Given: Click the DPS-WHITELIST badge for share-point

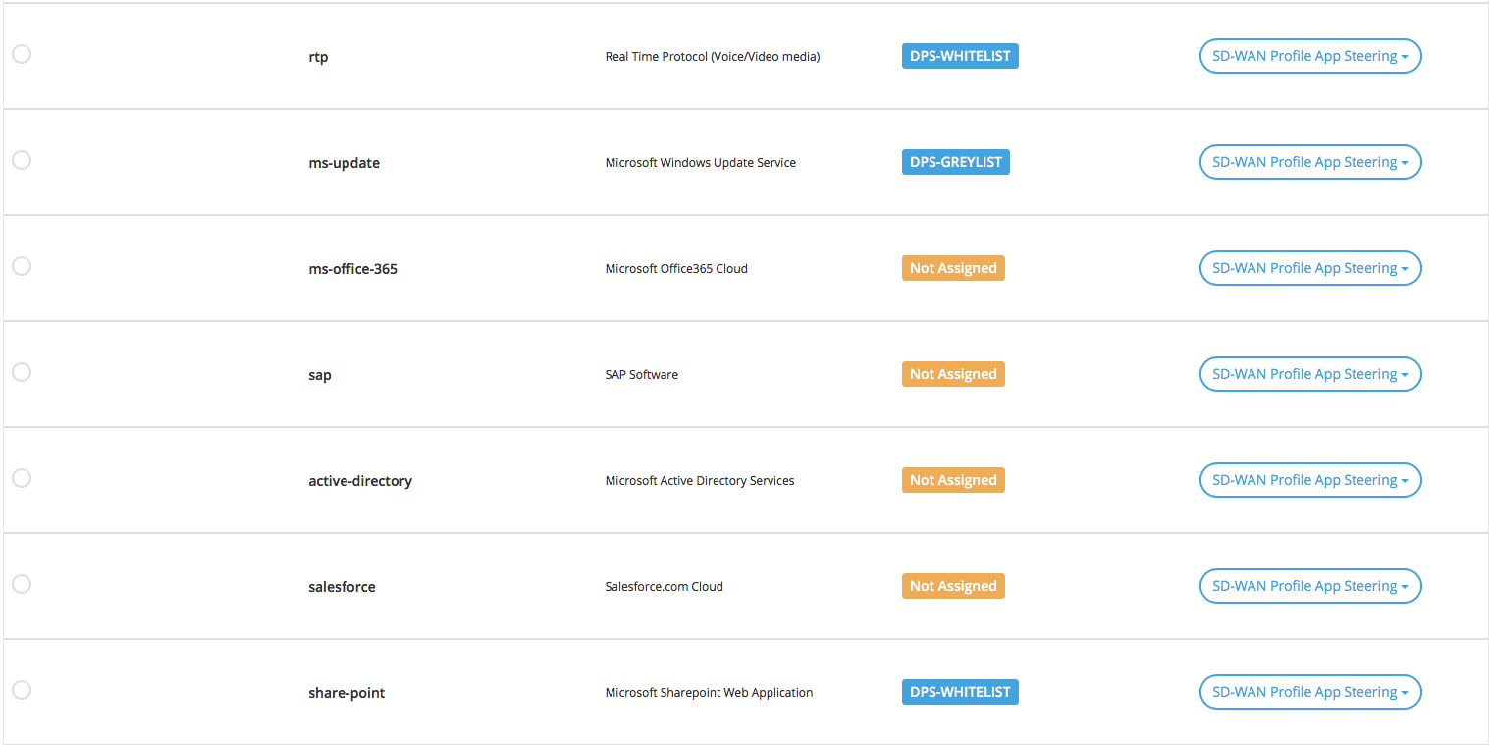Looking at the screenshot, I should tap(959, 692).
